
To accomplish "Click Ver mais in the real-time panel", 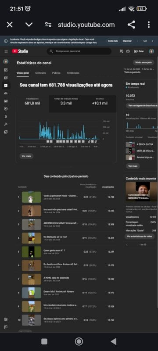I will pyautogui.click(x=133, y=166).
